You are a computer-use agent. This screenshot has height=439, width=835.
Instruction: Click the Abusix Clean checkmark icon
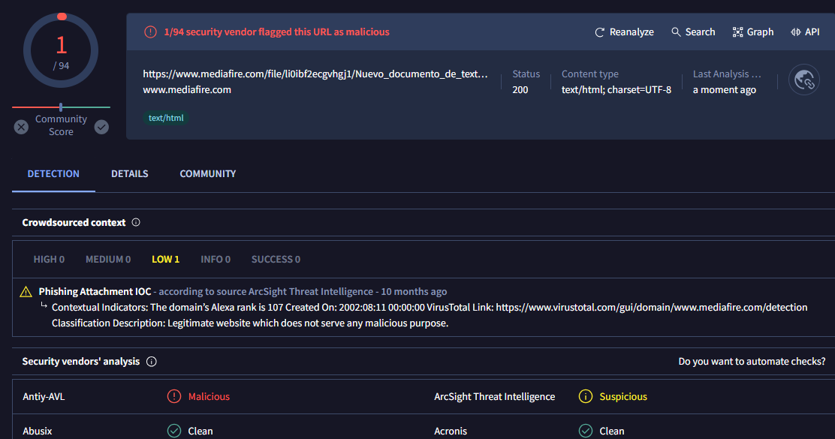coord(174,431)
